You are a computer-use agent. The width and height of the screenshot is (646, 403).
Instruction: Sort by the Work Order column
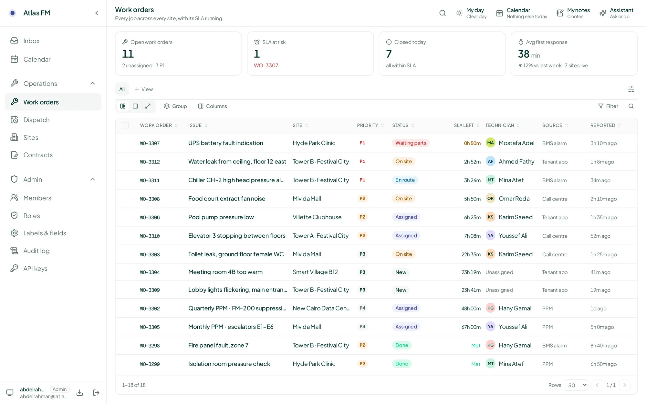pyautogui.click(x=159, y=125)
